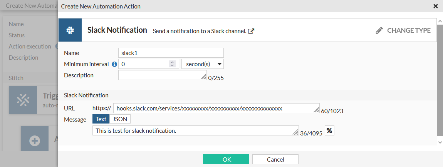Click the Cancel button
The width and height of the screenshot is (443, 167).
pos(275,159)
